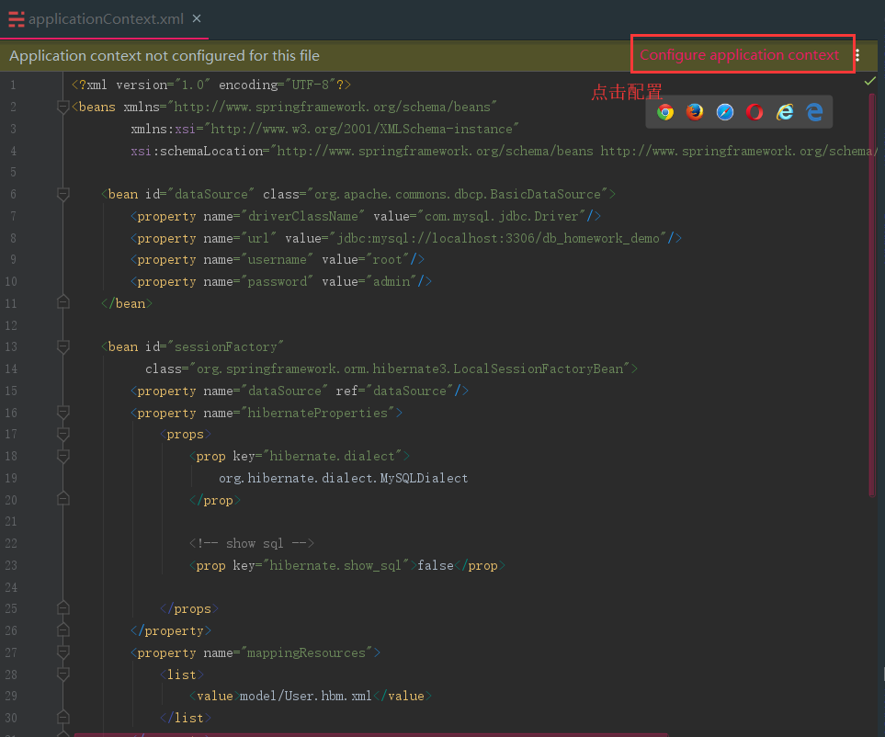
Task: Click com.mysql.jdbc.Driver value
Action: tap(501, 216)
